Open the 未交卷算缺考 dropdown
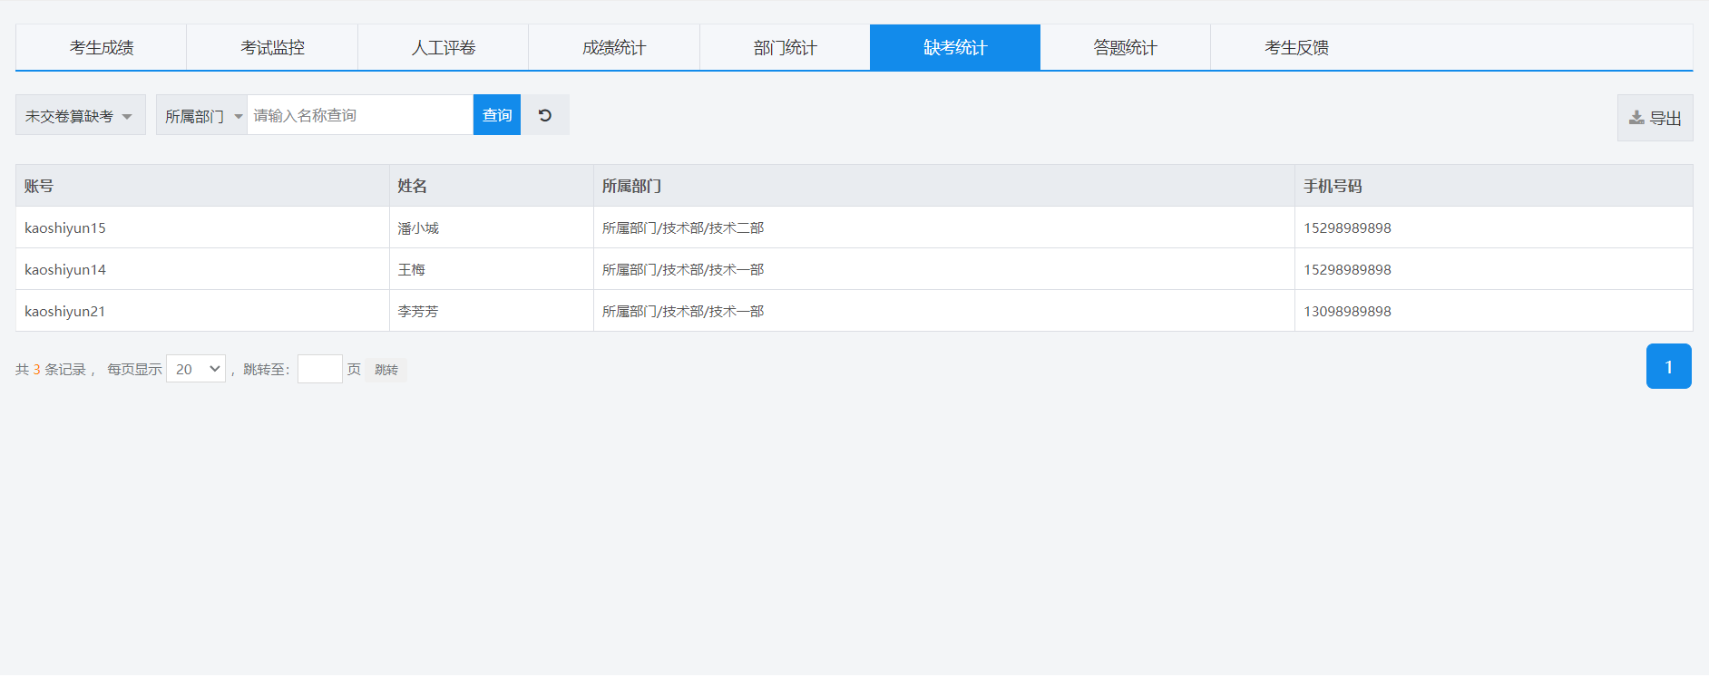This screenshot has width=1709, height=677. coord(80,116)
